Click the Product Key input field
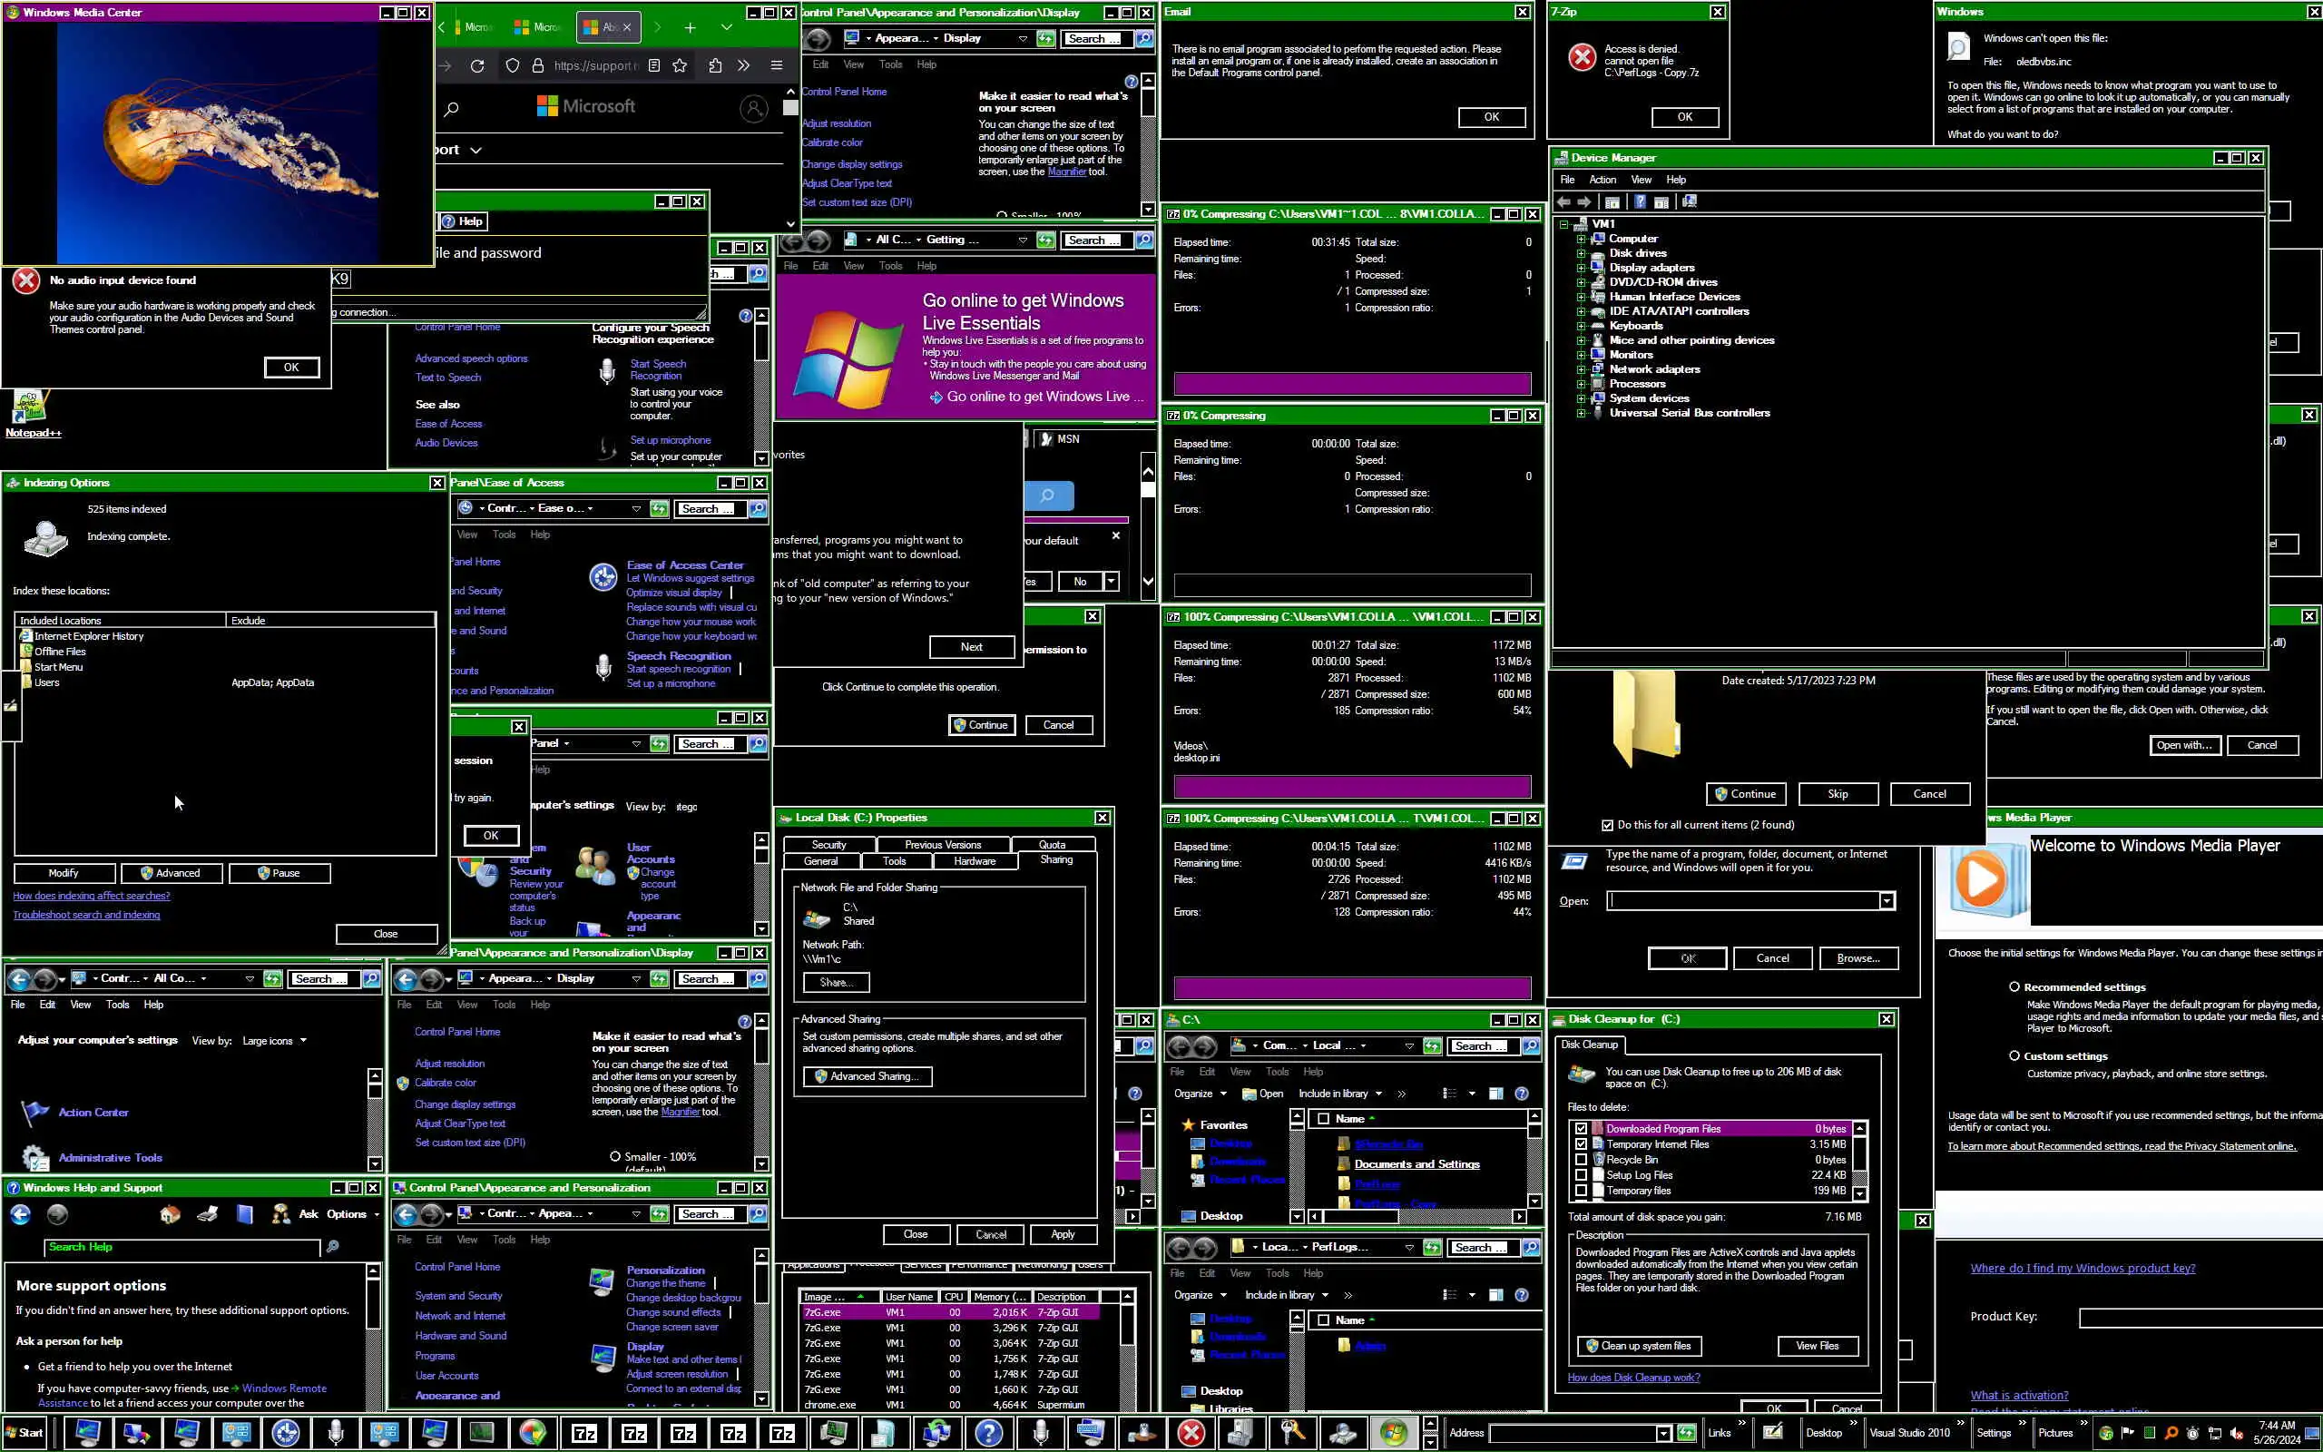The width and height of the screenshot is (2323, 1452). coord(2198,1318)
